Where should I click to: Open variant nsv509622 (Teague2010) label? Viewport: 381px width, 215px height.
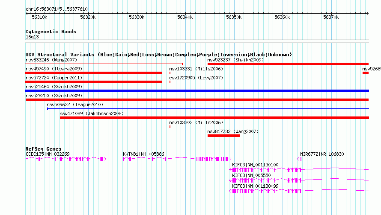point(75,105)
